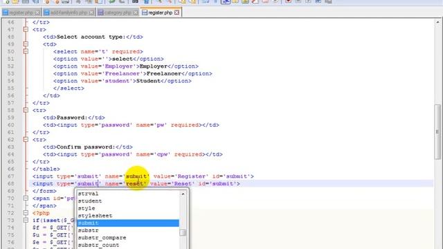Close the add-familyinfo.php tab
Viewport: 443px width, 249px height.
tap(91, 12)
